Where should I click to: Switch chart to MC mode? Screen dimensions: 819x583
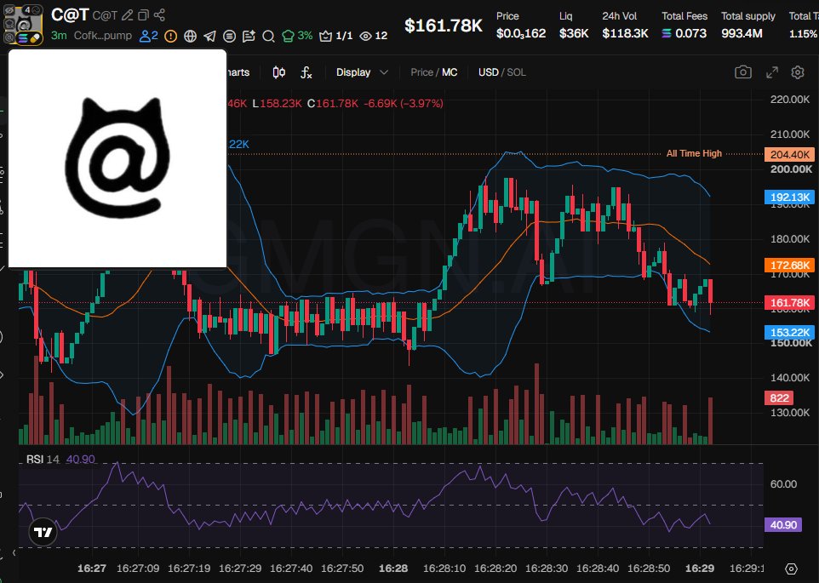[450, 72]
